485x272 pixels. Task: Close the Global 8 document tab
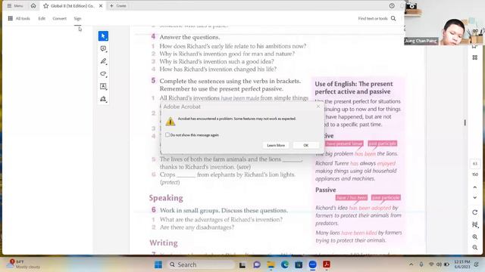101,6
